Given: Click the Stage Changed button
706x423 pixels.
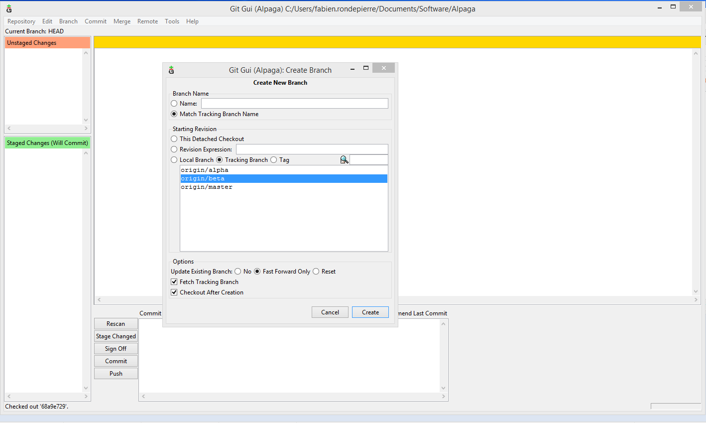Looking at the screenshot, I should click(116, 336).
